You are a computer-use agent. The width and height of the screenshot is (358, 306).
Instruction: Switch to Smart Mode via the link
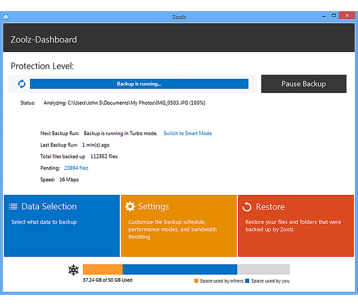tap(188, 133)
